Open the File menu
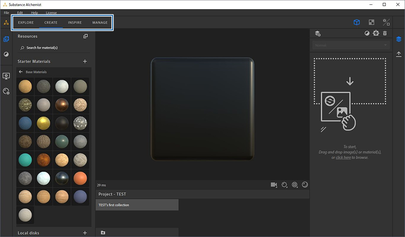The width and height of the screenshot is (405, 237). tap(6, 13)
